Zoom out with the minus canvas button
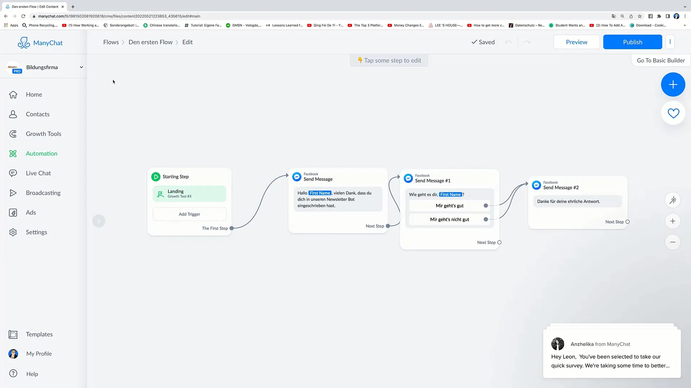691x388 pixels. (x=673, y=242)
